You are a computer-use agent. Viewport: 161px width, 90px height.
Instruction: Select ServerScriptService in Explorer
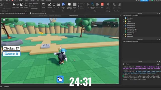132,31
